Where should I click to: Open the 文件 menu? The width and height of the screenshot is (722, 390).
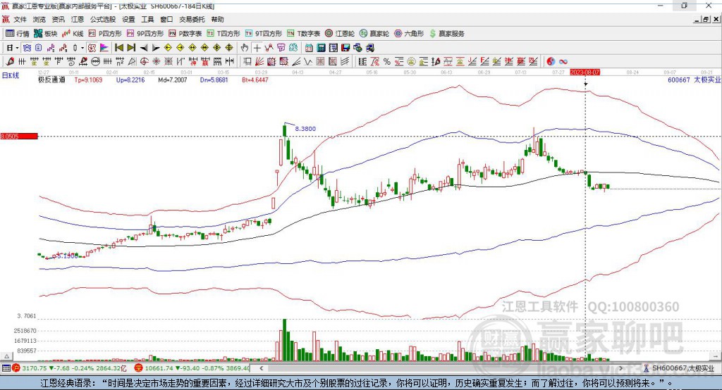pyautogui.click(x=20, y=19)
